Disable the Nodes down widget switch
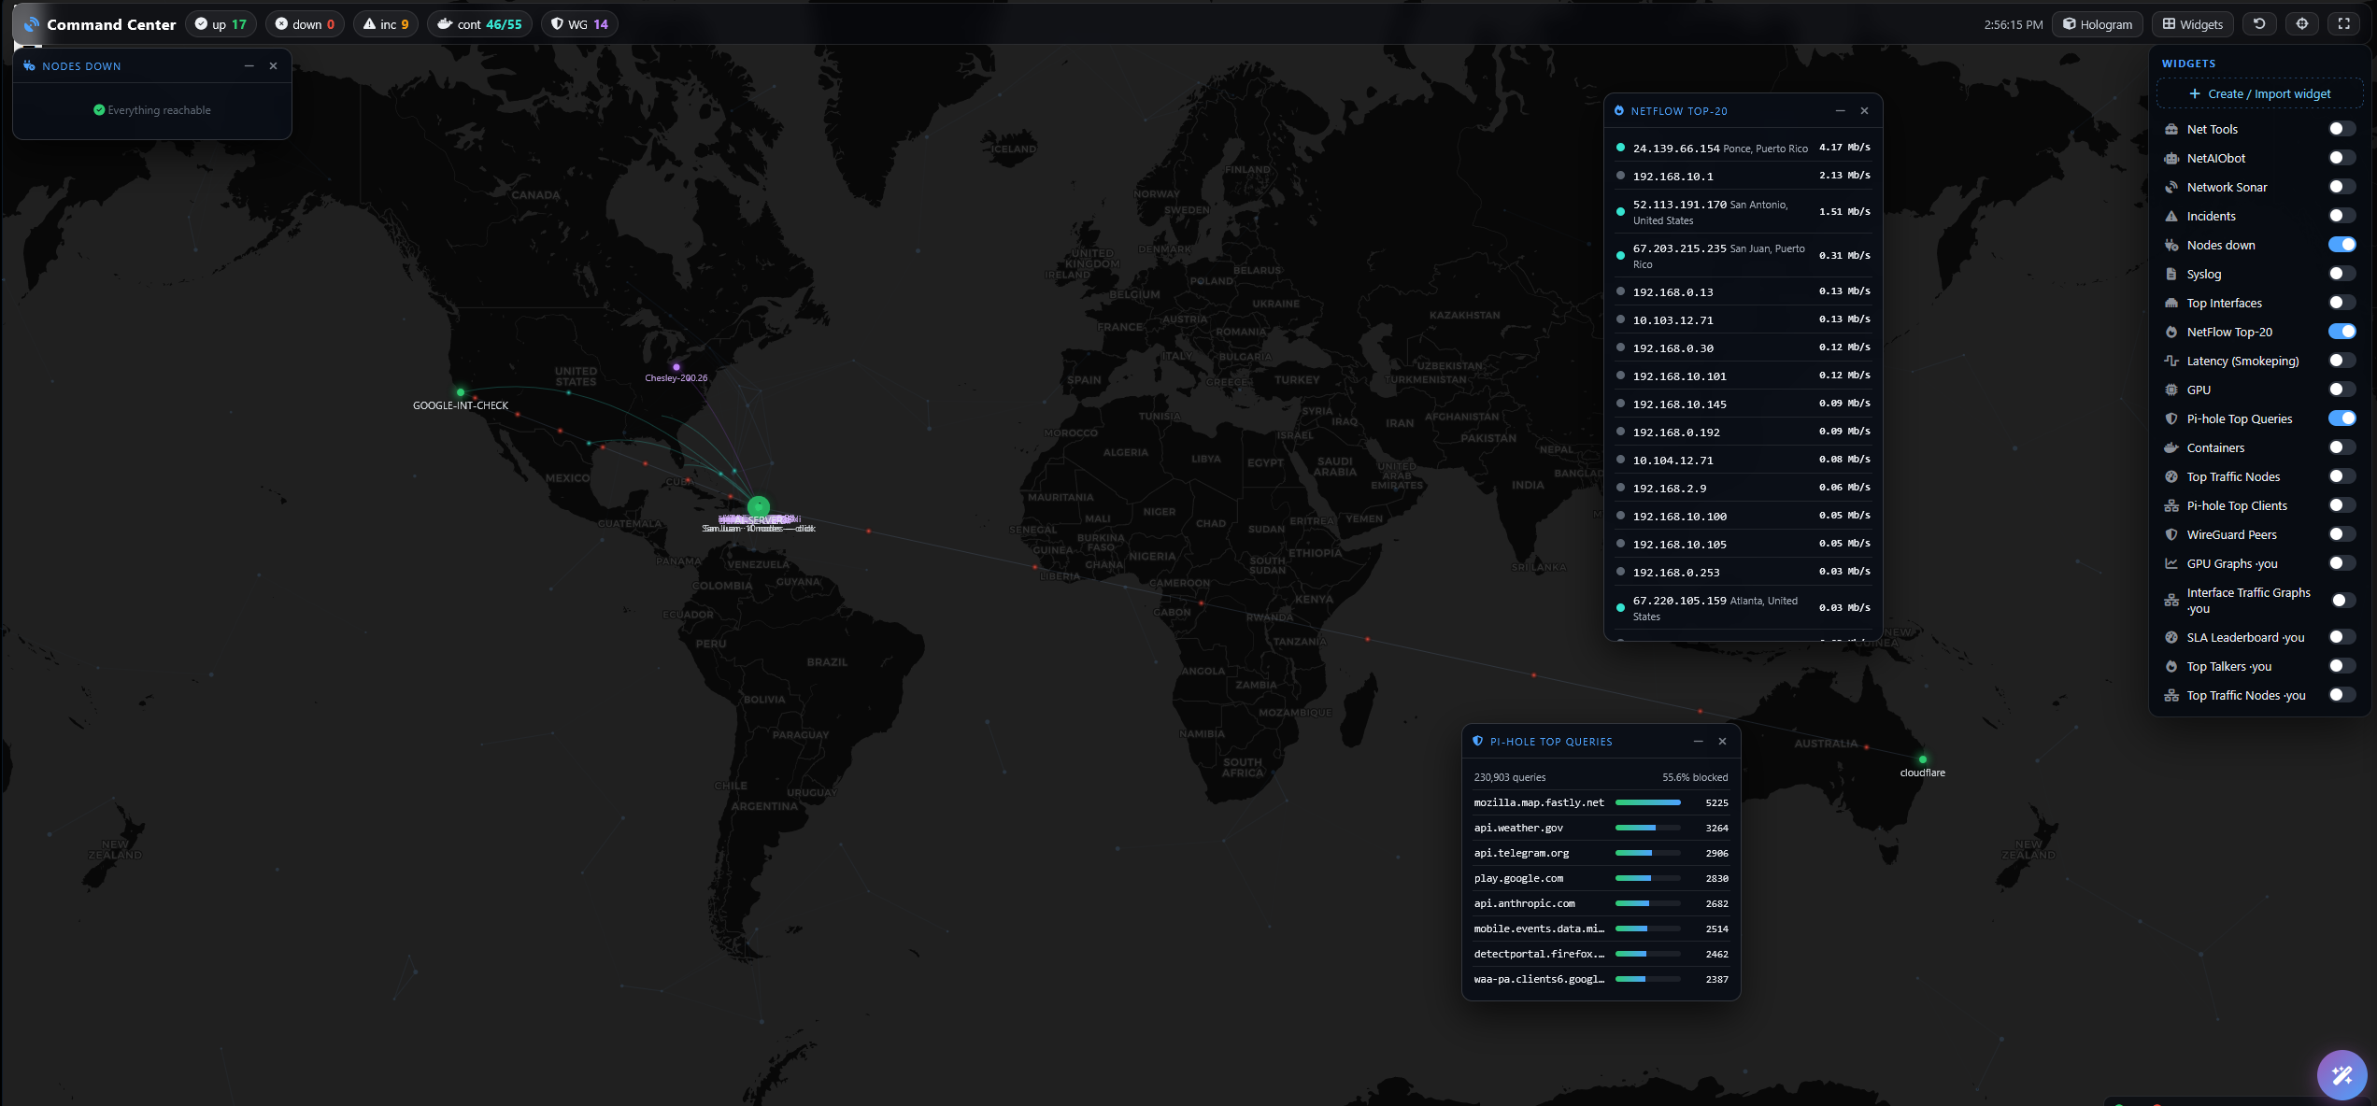2377x1106 pixels. pos(2341,245)
